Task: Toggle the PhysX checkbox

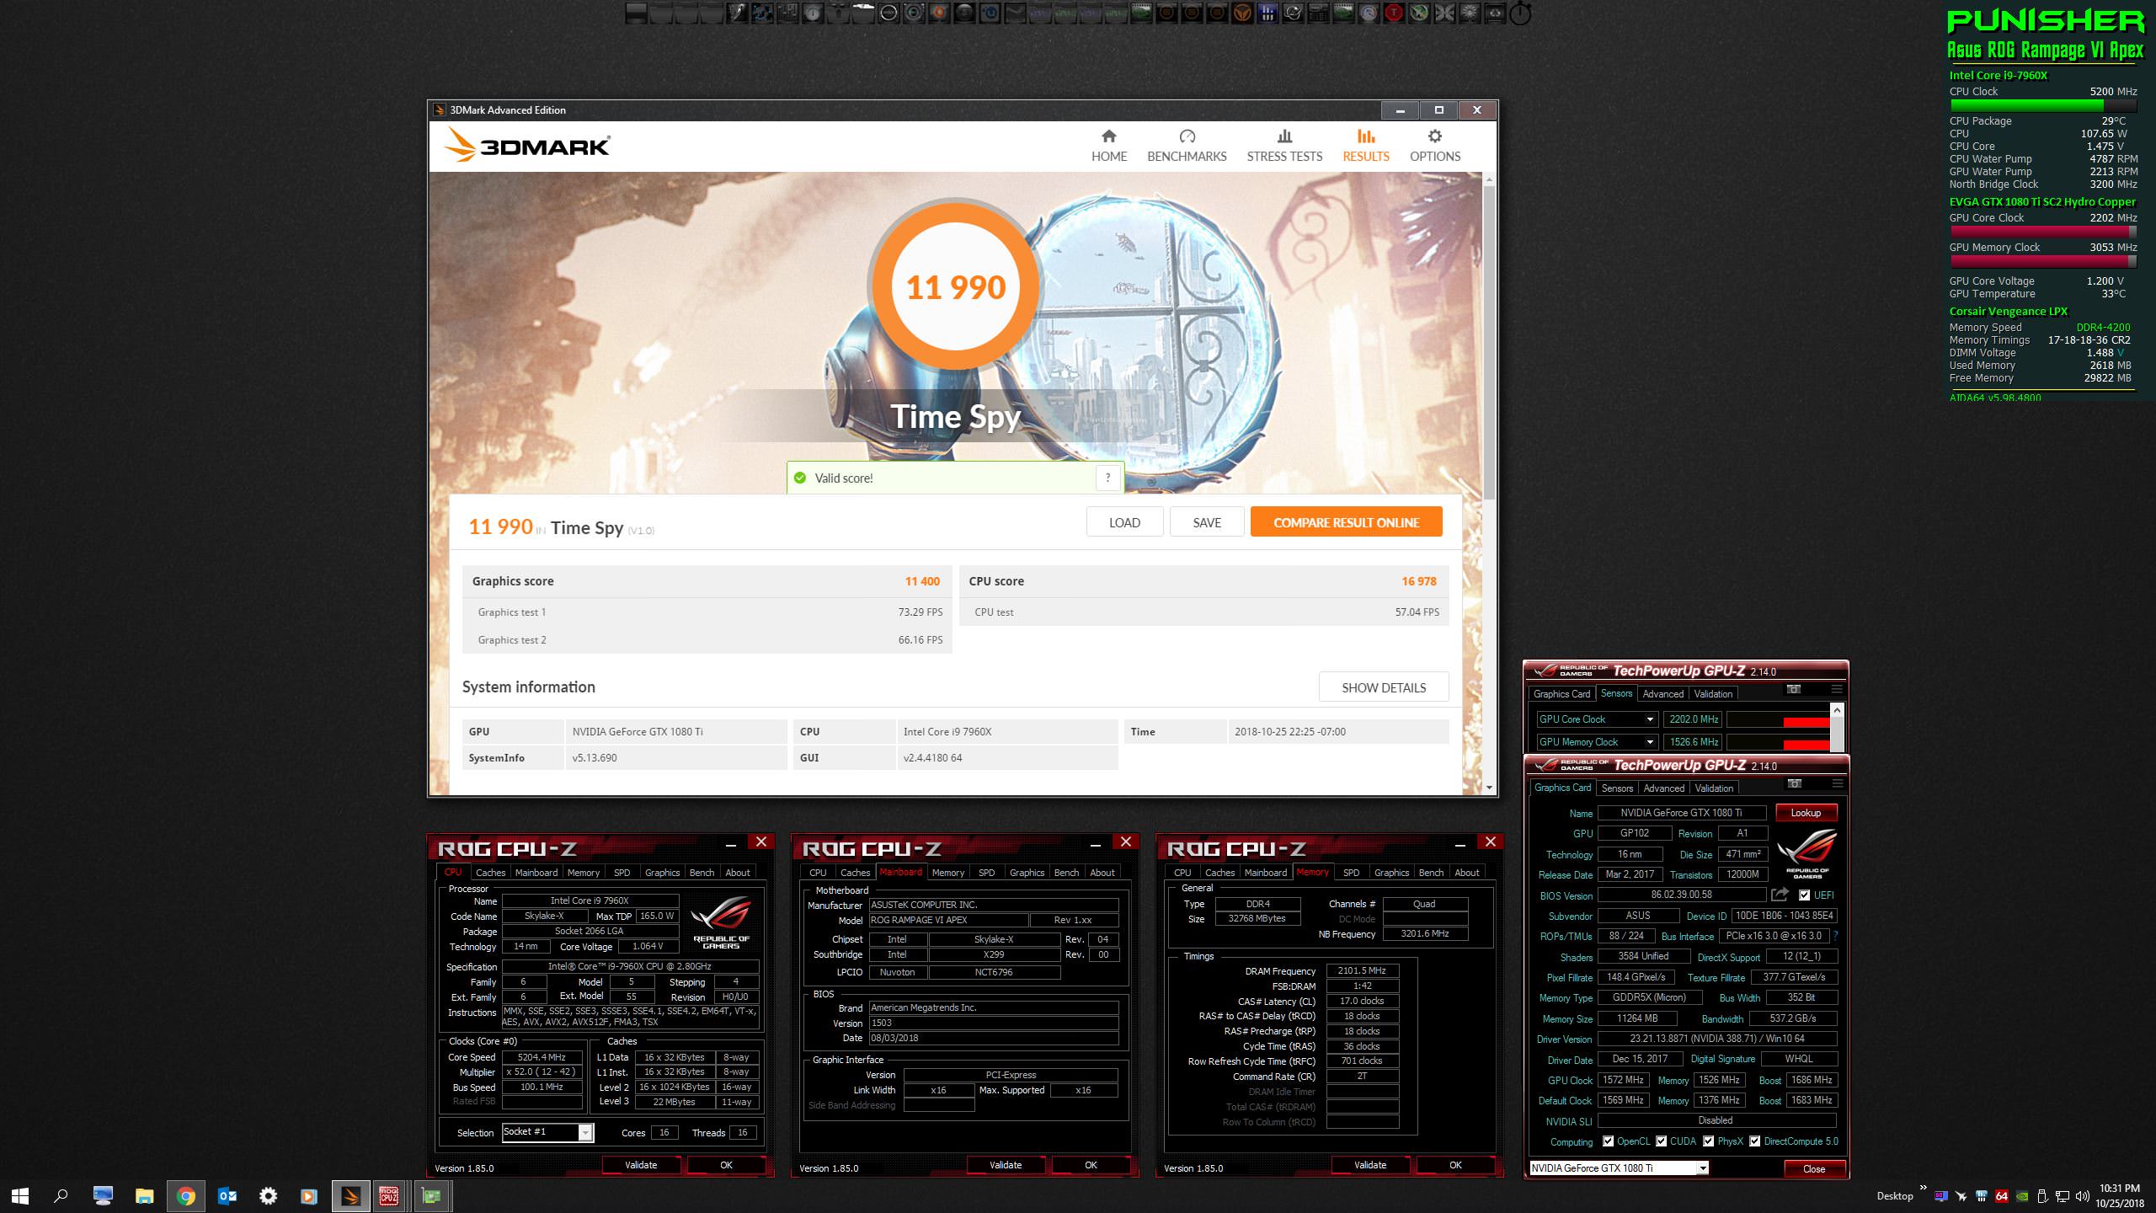Action: [1709, 1141]
